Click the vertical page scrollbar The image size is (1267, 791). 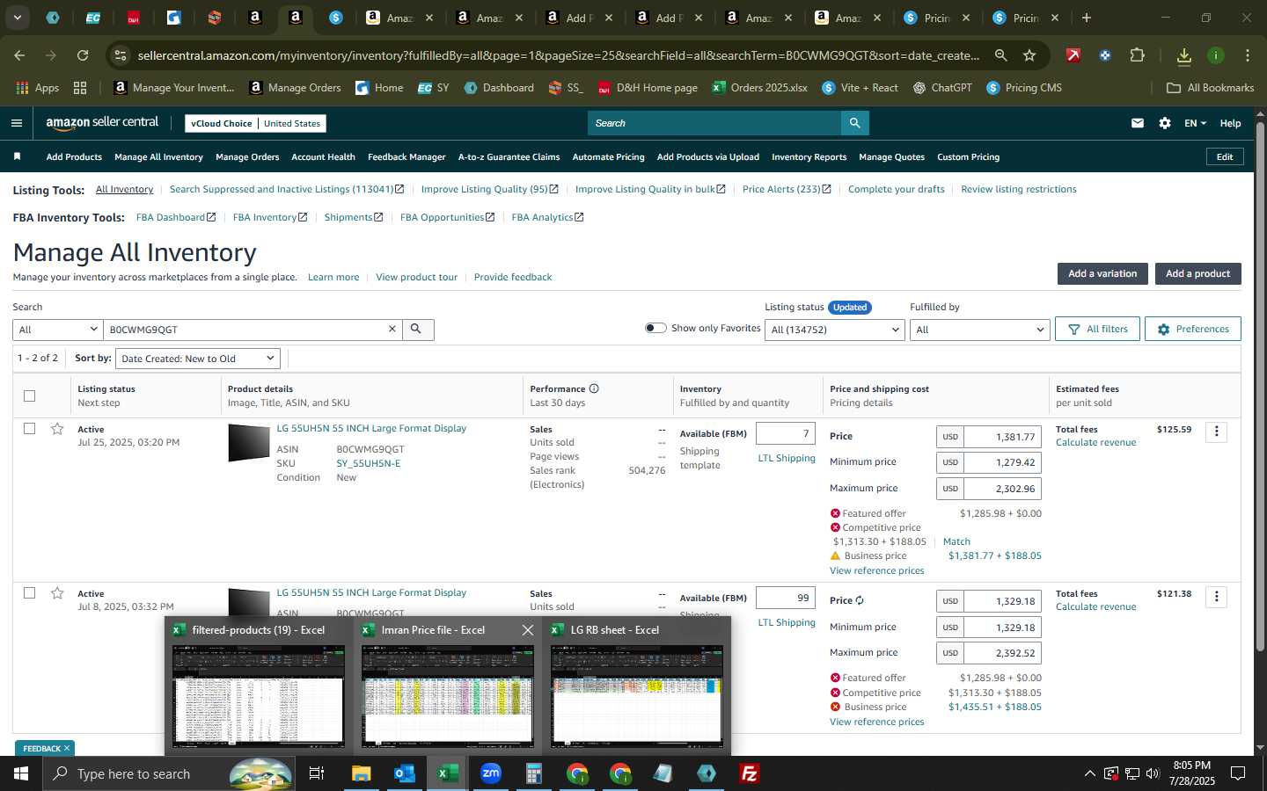tap(1260, 387)
